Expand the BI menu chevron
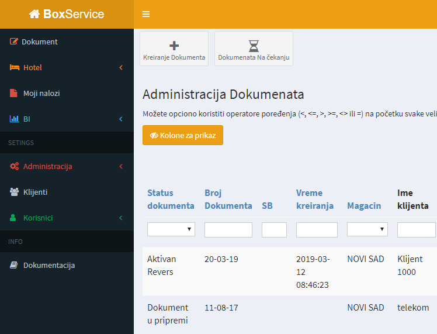437x334 pixels. pyautogui.click(x=121, y=119)
